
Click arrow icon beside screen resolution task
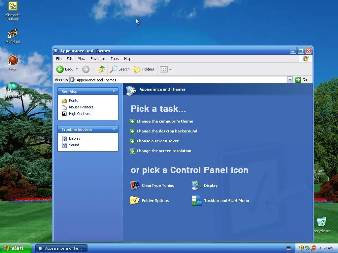(132, 151)
